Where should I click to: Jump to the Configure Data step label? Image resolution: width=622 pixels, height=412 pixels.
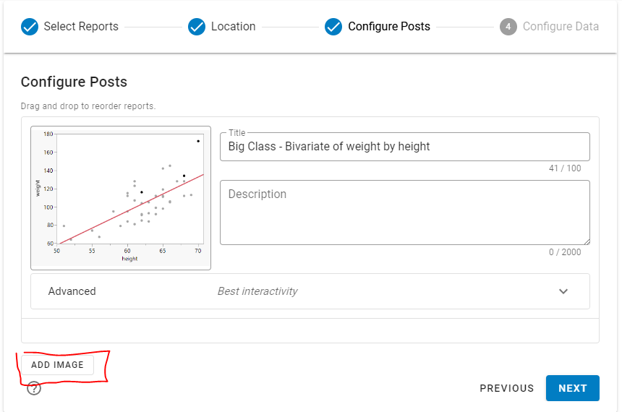pos(561,27)
